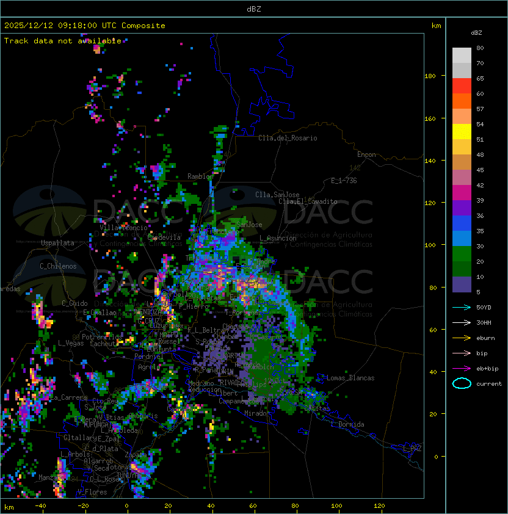This screenshot has width=508, height=514.
Task: Click the 'C_Guido' map label
Action: (x=74, y=303)
